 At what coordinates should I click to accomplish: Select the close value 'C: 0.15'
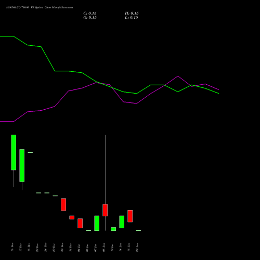tap(90, 14)
